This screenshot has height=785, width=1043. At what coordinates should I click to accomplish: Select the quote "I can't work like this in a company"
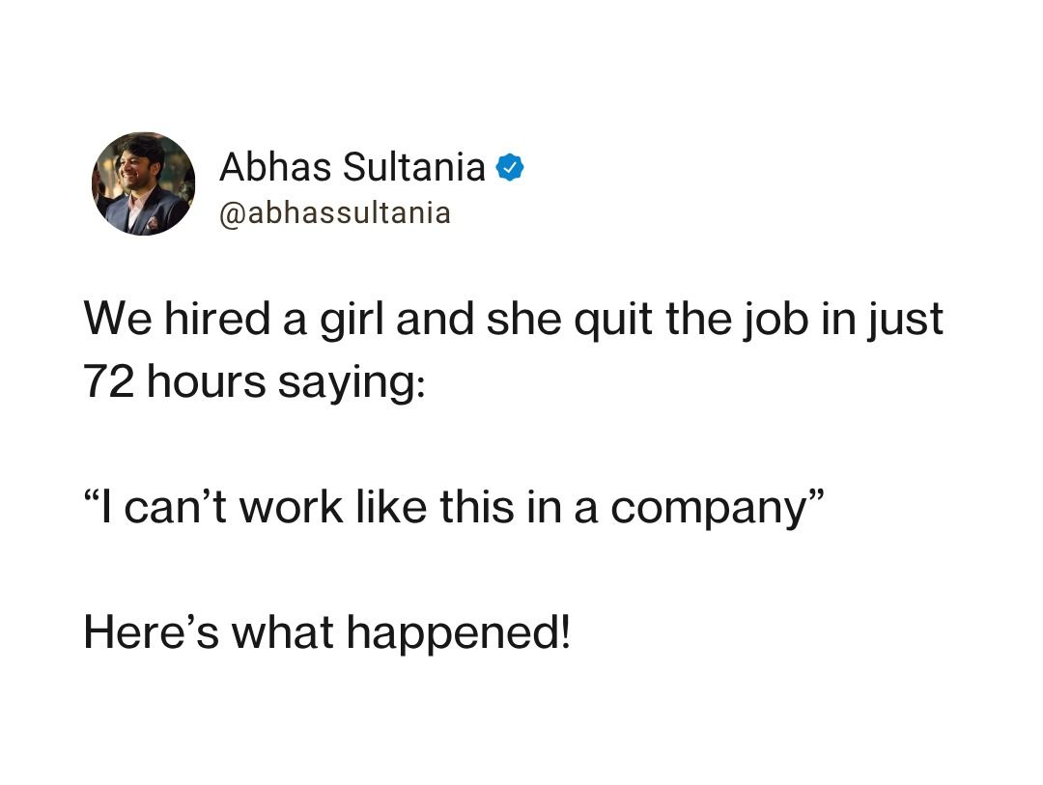pos(454,509)
